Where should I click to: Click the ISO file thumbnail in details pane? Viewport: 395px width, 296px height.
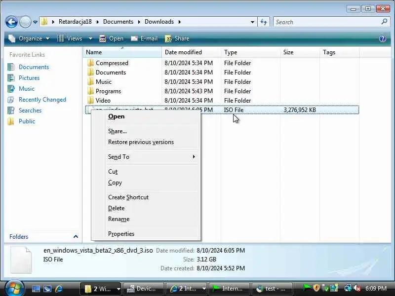(21, 260)
